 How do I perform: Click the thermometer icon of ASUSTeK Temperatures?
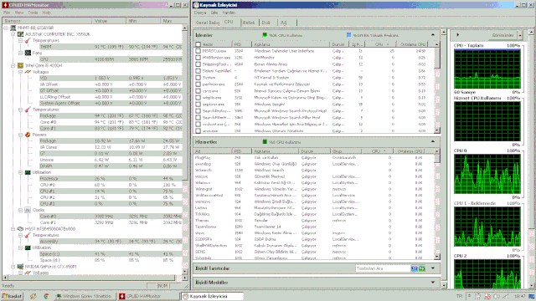click(x=28, y=40)
